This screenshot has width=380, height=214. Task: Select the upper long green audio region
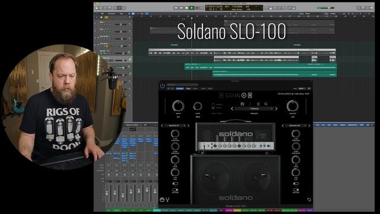261,67
